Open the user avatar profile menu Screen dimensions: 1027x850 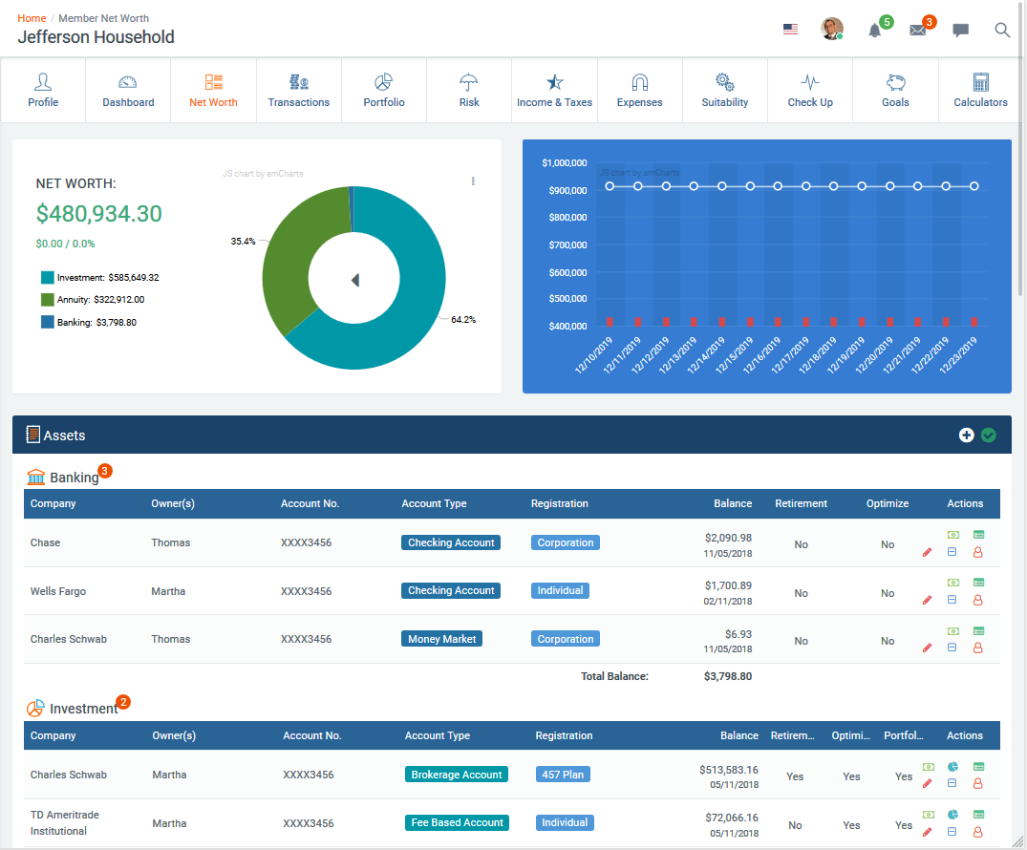click(832, 30)
